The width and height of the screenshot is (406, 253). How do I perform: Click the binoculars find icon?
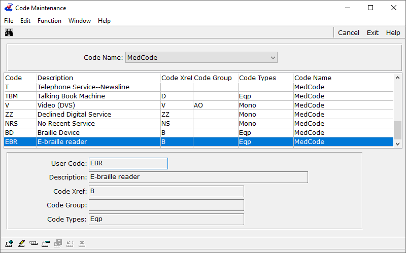(9, 32)
